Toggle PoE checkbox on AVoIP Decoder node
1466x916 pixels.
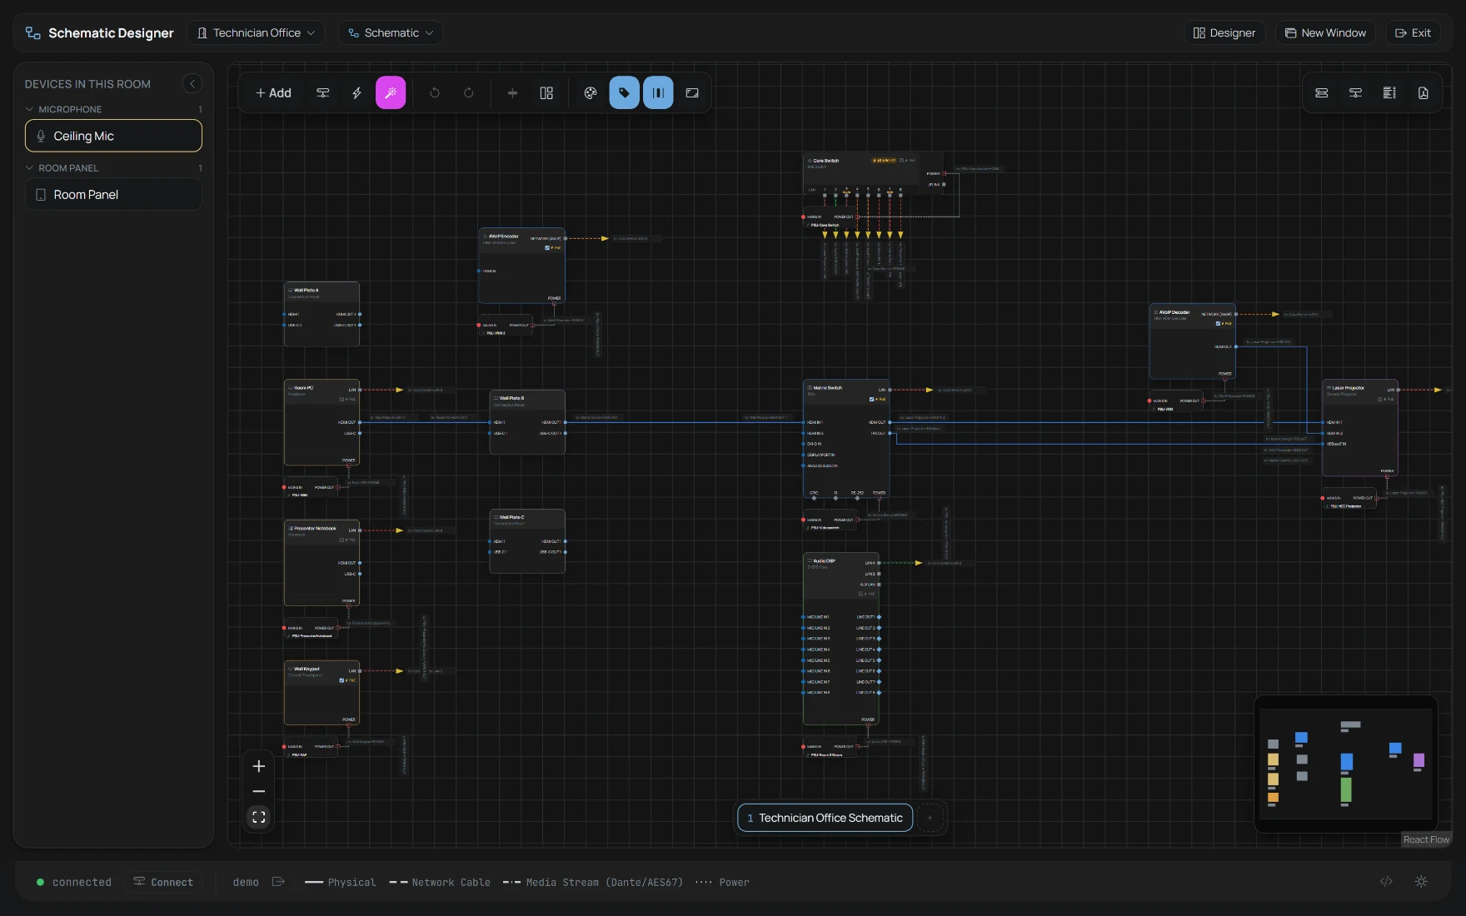click(x=1218, y=324)
